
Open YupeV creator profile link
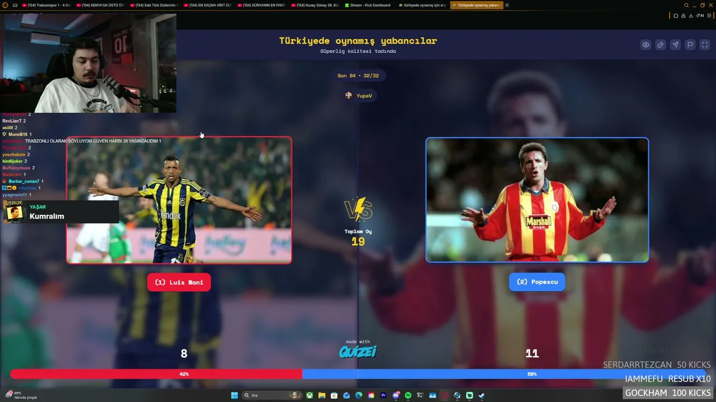359,95
